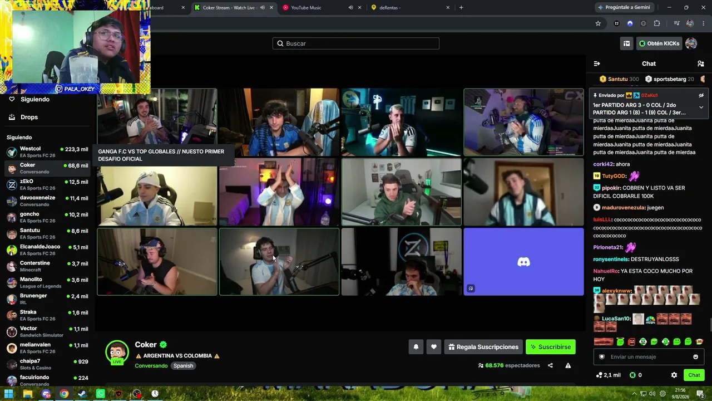The width and height of the screenshot is (712, 401).
Task: Click the Santutu 300 gifter leaderboard entry
Action: [619, 79]
